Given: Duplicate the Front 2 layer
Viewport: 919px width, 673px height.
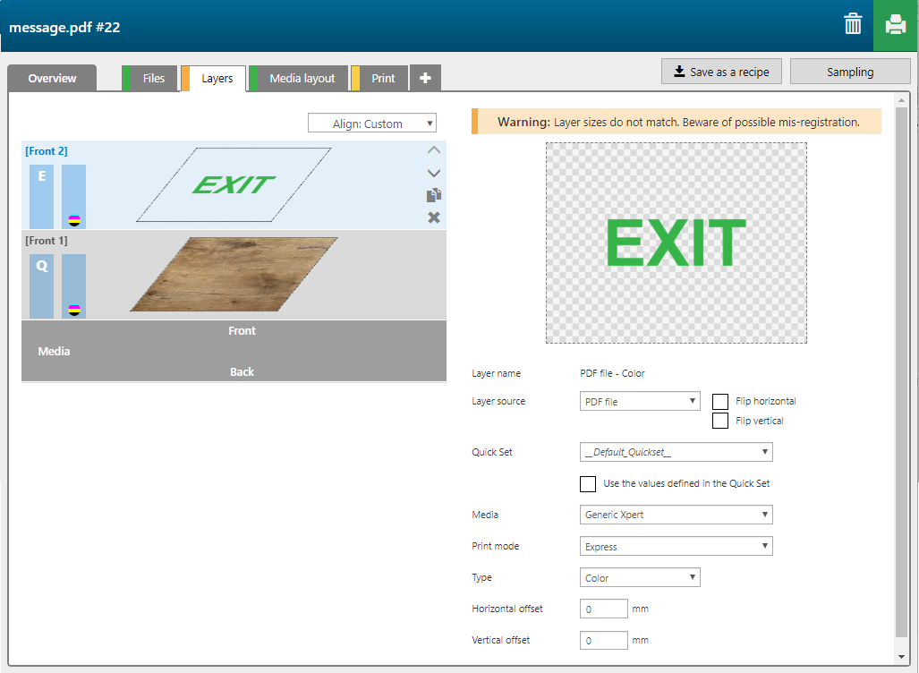Looking at the screenshot, I should (433, 195).
